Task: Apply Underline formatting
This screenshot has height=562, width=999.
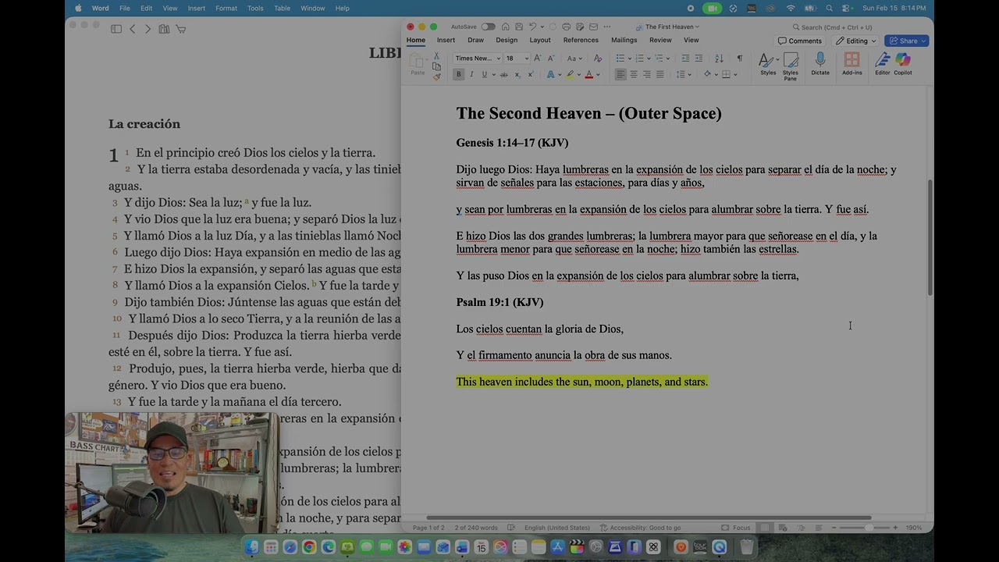Action: click(484, 74)
